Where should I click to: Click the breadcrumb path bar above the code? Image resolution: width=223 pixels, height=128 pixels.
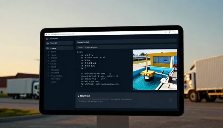tap(126, 47)
